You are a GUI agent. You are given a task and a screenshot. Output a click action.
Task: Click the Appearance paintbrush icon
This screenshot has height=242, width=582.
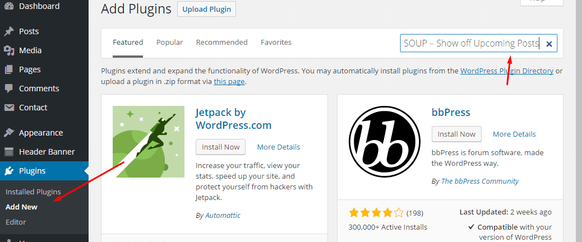9,133
